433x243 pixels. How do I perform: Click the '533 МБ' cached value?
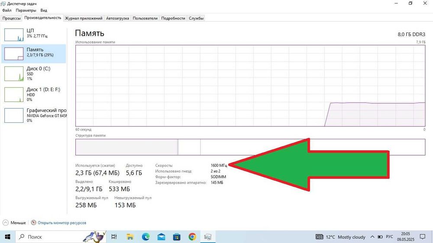coord(120,189)
